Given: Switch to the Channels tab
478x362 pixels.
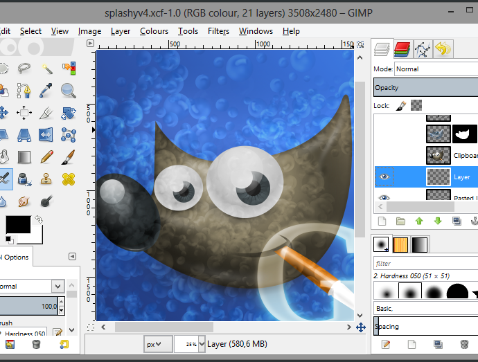Looking at the screenshot, I should pyautogui.click(x=402, y=48).
